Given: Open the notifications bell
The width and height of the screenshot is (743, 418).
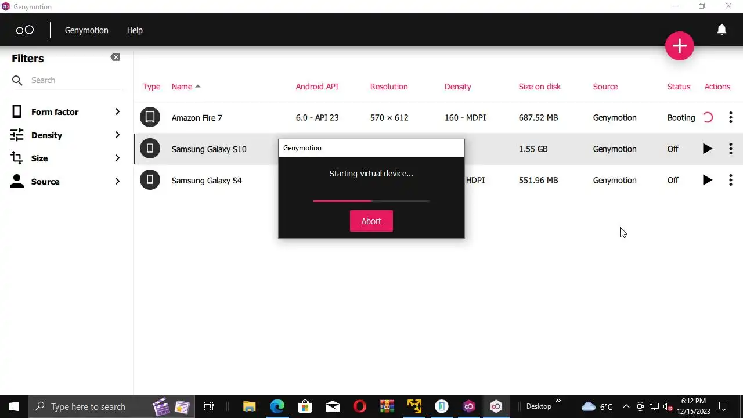Looking at the screenshot, I should tap(722, 30).
